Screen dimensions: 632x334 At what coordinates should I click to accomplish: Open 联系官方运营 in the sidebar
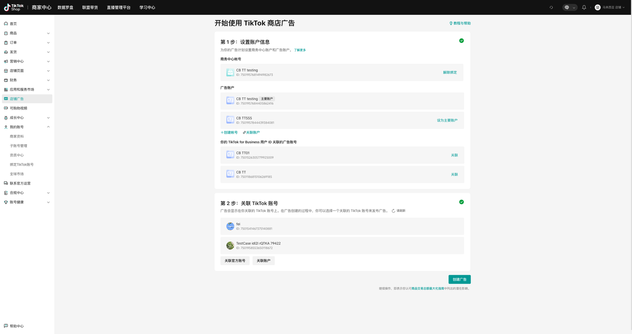[20, 183]
